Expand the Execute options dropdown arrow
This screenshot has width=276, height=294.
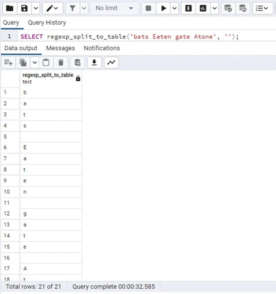coord(175,8)
